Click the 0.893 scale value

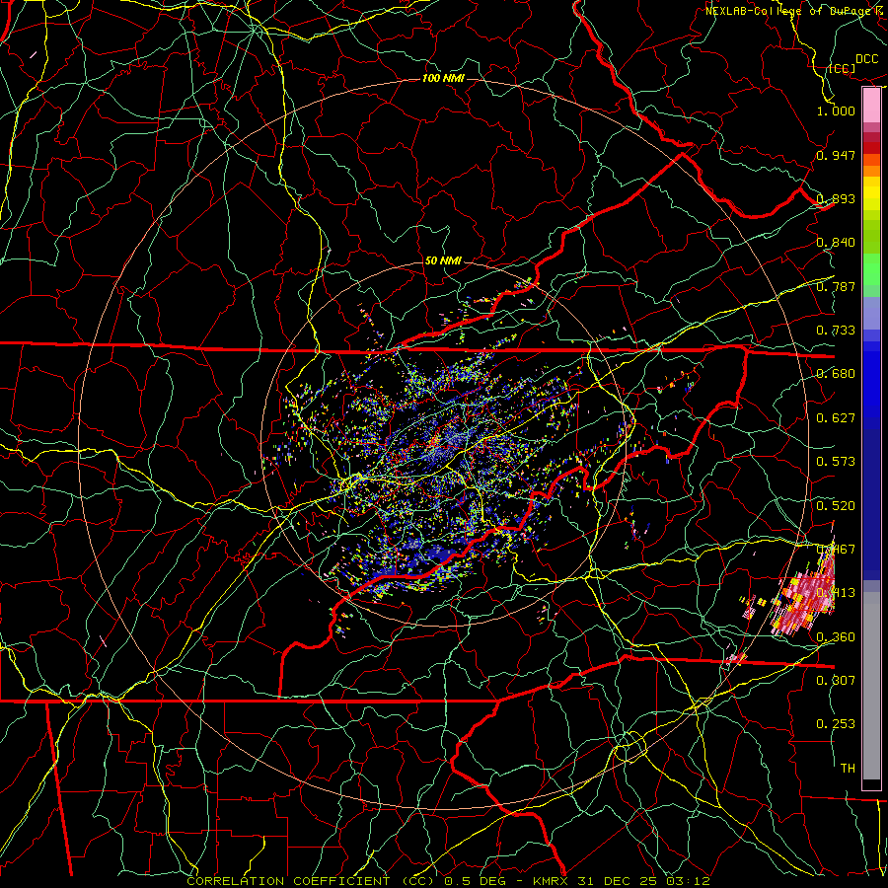pos(836,198)
